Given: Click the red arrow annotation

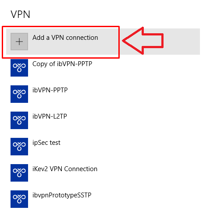Looking at the screenshot, I should (142, 41).
